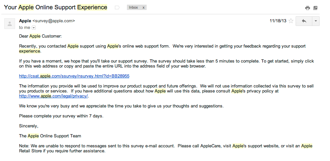Click the survey@apple.com sender address
Image resolution: width=330 pixels, height=161 pixels.
pos(54,21)
